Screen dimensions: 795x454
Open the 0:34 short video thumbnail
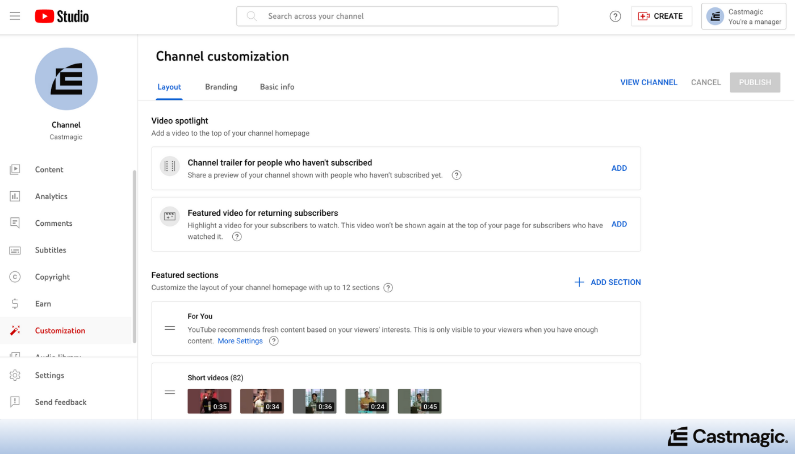pos(262,401)
